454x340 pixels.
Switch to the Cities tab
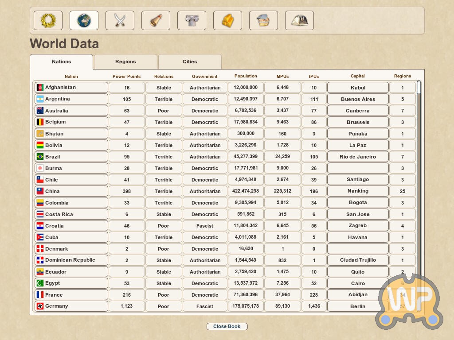[x=190, y=62]
